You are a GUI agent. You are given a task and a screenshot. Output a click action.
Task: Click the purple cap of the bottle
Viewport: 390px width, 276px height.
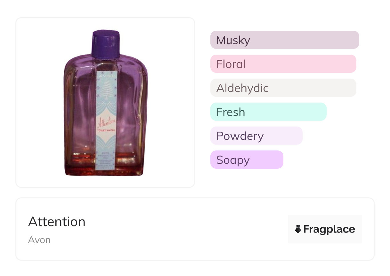point(106,44)
